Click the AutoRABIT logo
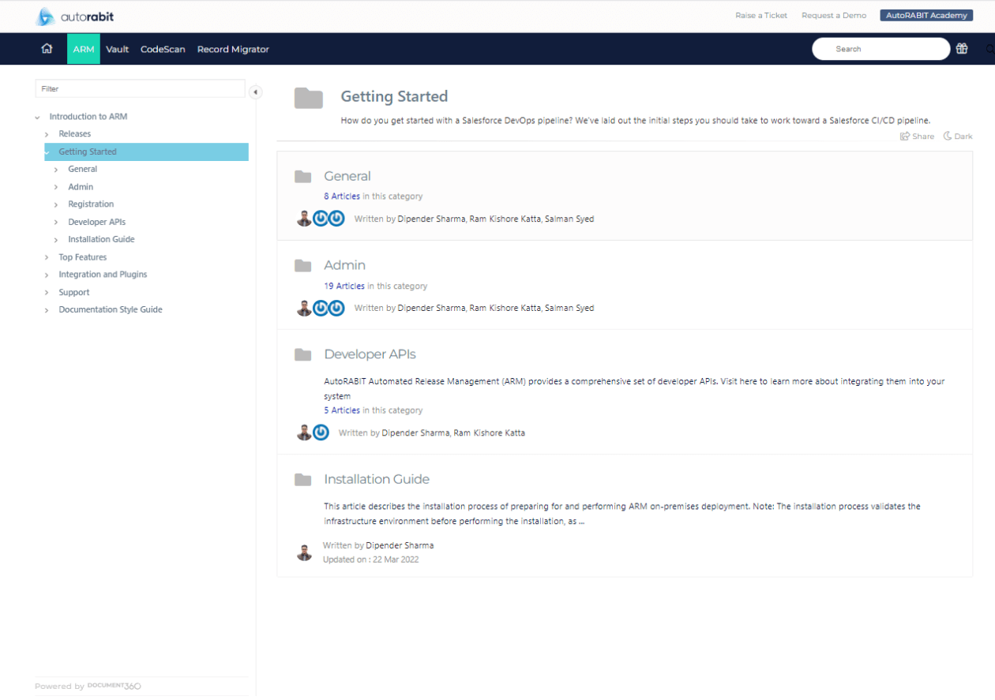The height and width of the screenshot is (700, 995). pos(75,17)
